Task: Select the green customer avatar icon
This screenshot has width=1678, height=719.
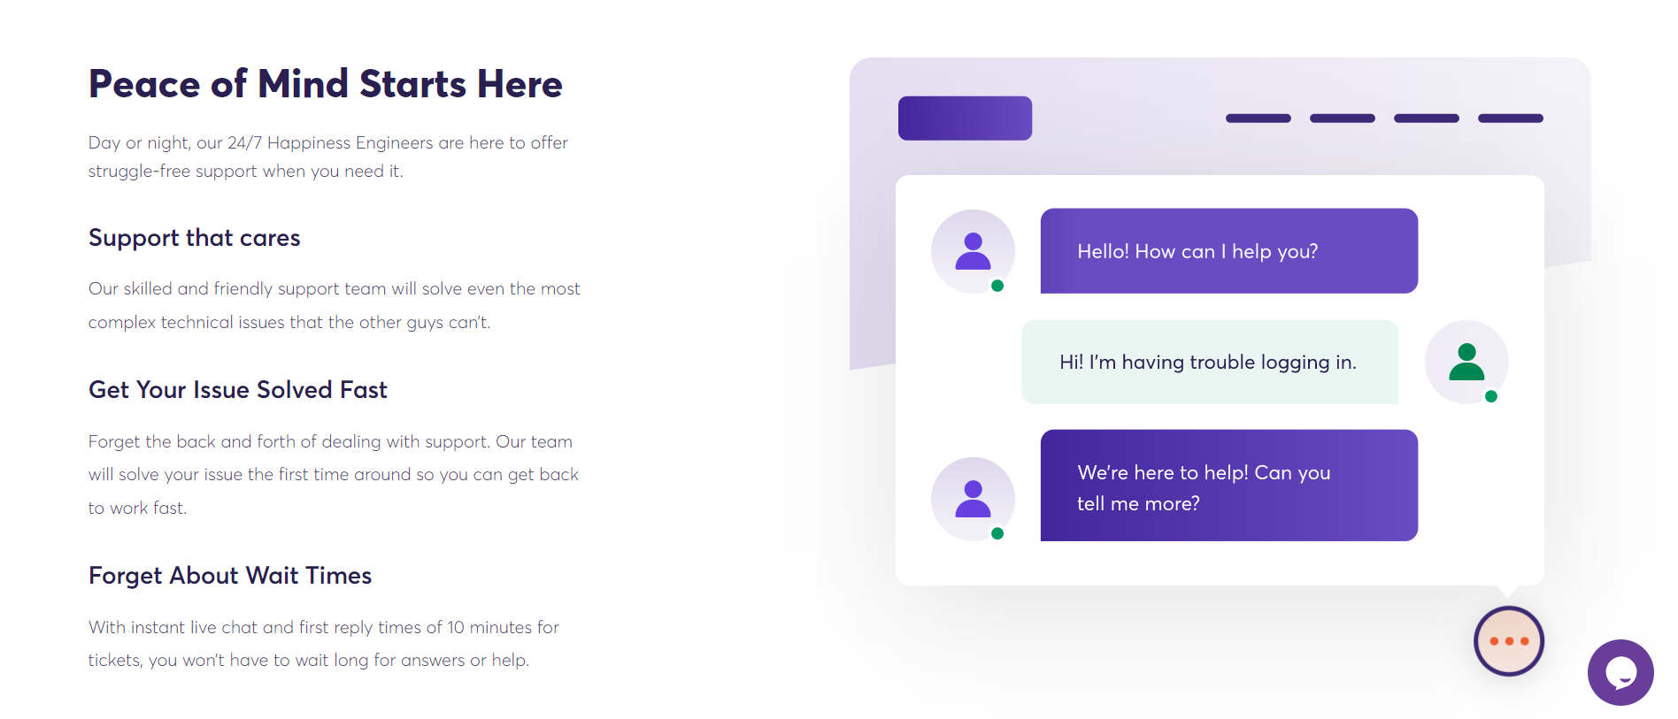Action: [x=1466, y=362]
